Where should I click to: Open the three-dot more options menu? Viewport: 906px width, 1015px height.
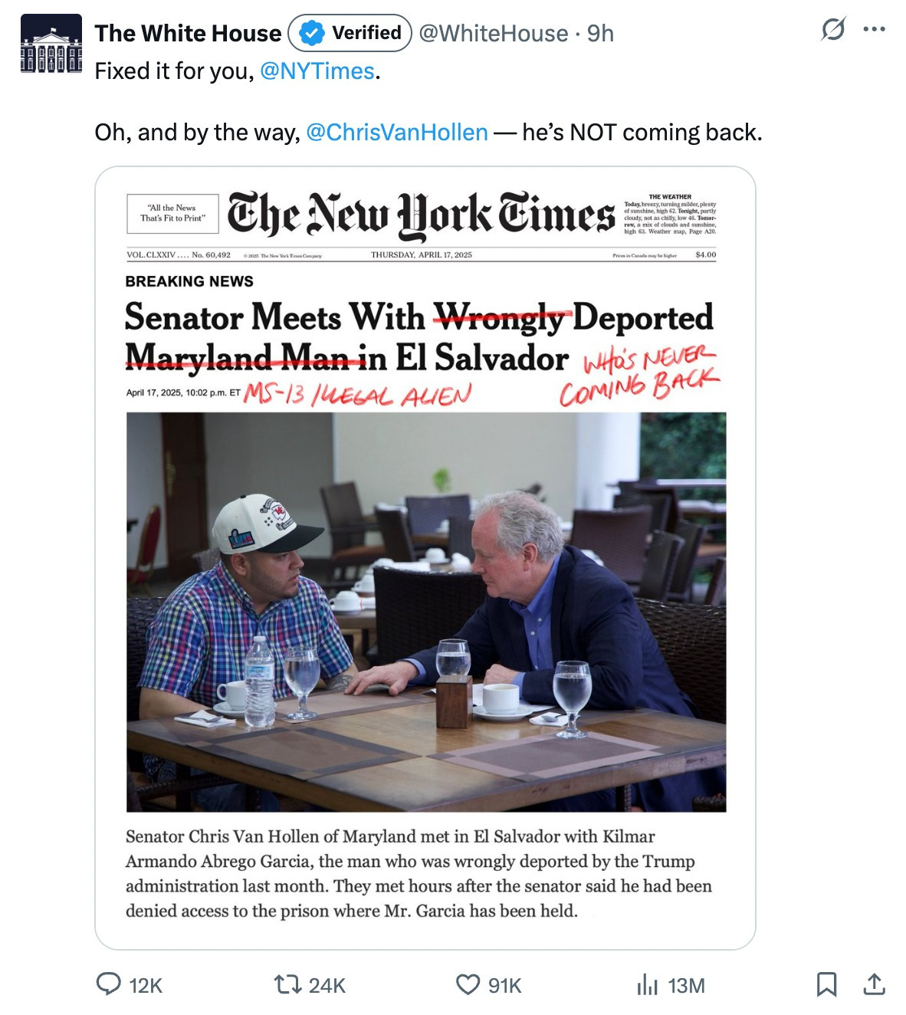pyautogui.click(x=874, y=30)
